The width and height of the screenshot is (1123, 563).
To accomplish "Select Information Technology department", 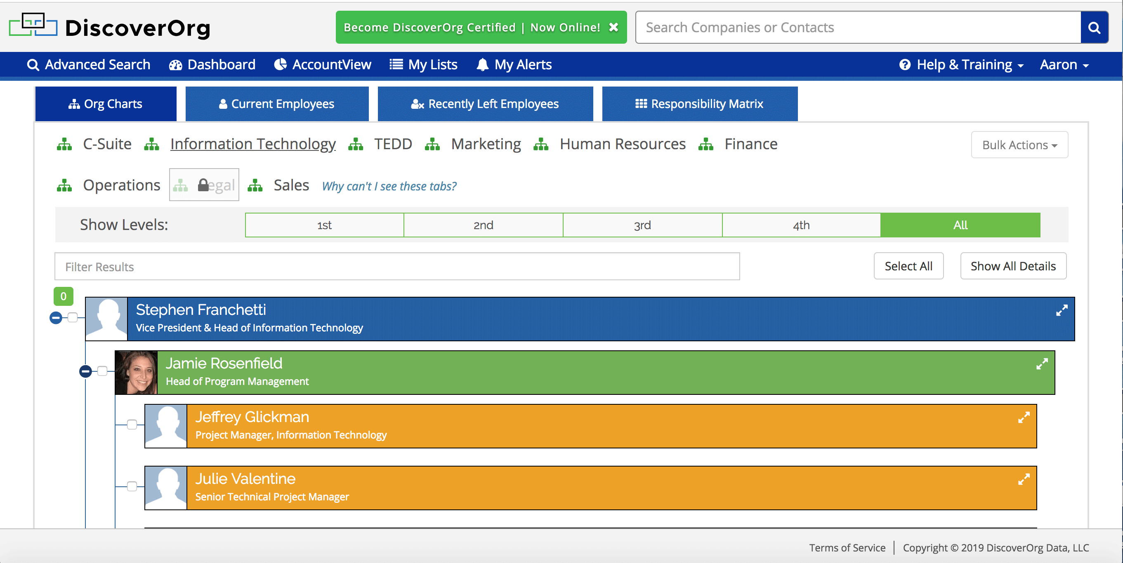I will pos(253,144).
